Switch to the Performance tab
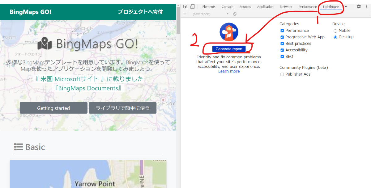Image resolution: width=371 pixels, height=188 pixels. pos(308,6)
